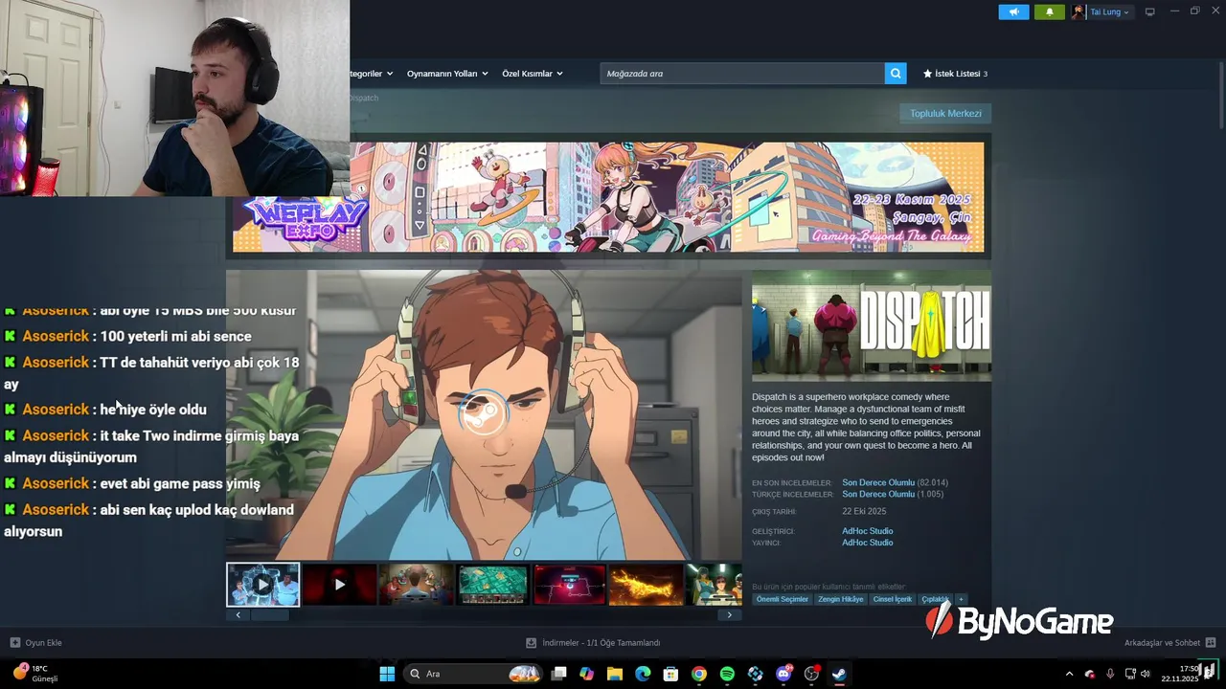This screenshot has width=1226, height=689.
Task: Open the Steam announcements megaphone button
Action: click(1013, 11)
